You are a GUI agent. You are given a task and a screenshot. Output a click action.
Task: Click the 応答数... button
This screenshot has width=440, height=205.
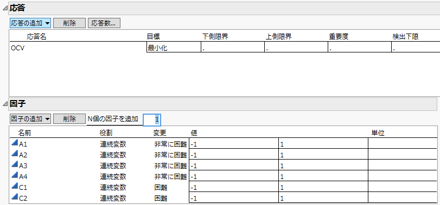pyautogui.click(x=104, y=23)
